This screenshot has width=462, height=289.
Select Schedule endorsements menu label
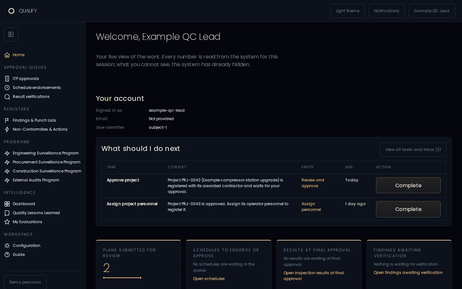37,88
